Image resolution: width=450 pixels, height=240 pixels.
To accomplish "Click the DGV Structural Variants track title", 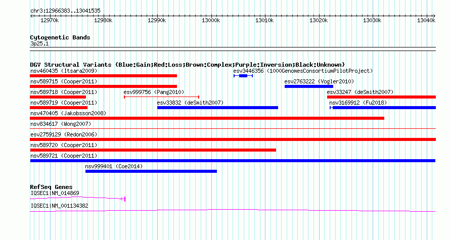I will tap(188, 65).
